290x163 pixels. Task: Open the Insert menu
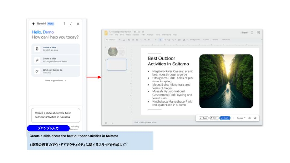pos(128,35)
